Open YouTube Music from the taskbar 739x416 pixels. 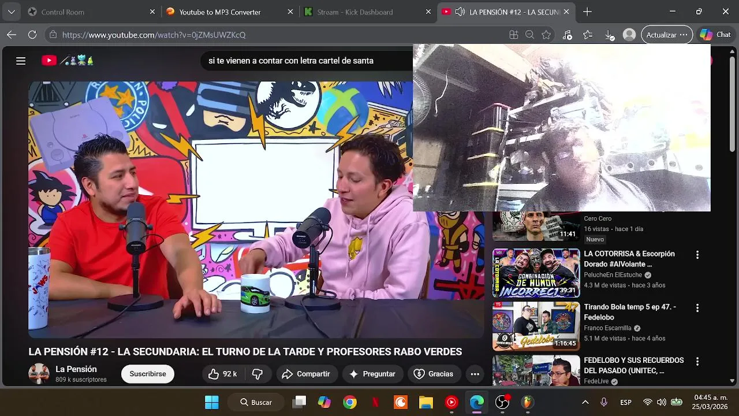(x=451, y=402)
